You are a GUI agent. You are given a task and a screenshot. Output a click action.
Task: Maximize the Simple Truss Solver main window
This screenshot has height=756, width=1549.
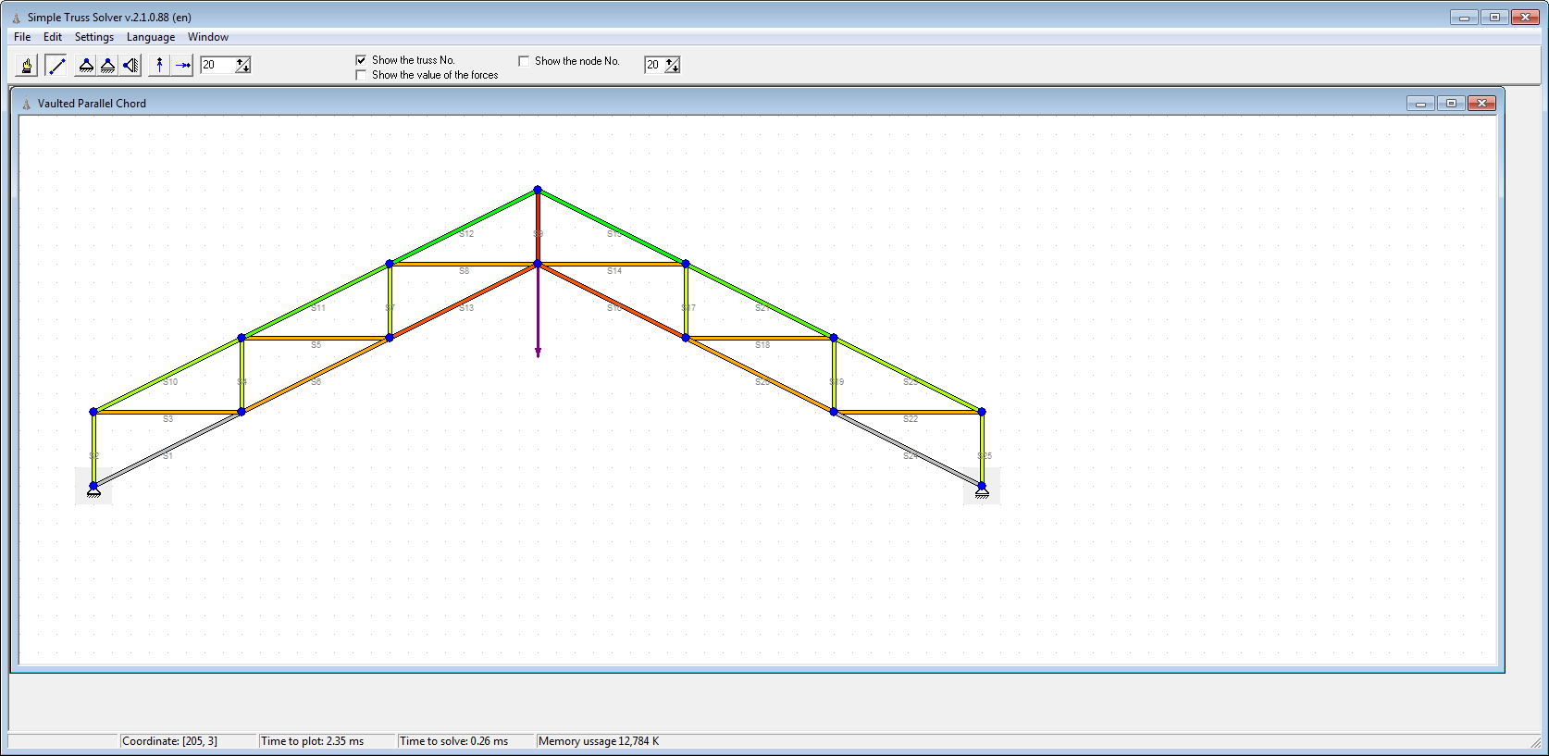click(x=1494, y=18)
